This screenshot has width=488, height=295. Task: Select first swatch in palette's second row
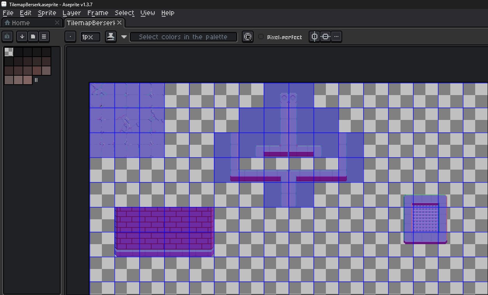click(9, 61)
